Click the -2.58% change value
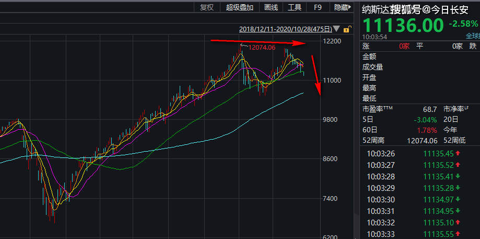Viewport: 480px width, 239px height. pos(463,24)
